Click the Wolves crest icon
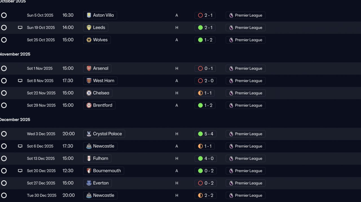Image resolution: width=361 pixels, height=202 pixels. coord(89,40)
